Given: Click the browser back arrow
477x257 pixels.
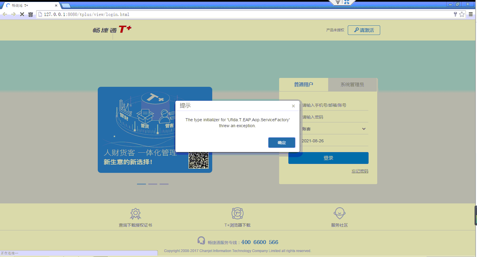Looking at the screenshot, I should point(5,14).
